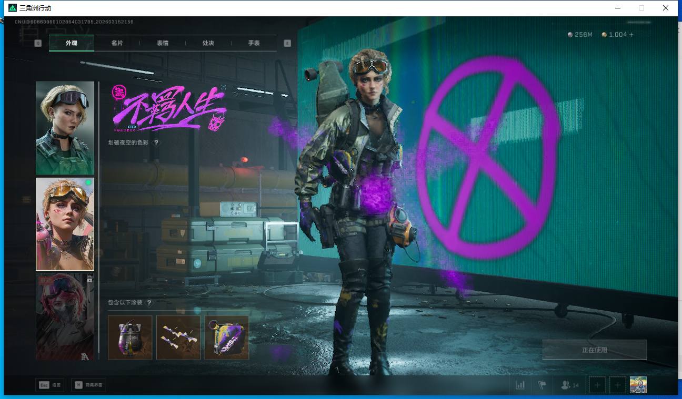This screenshot has width=682, height=399.
Task: Click the 三角洲行动 app icon in title bar
Action: click(13, 8)
